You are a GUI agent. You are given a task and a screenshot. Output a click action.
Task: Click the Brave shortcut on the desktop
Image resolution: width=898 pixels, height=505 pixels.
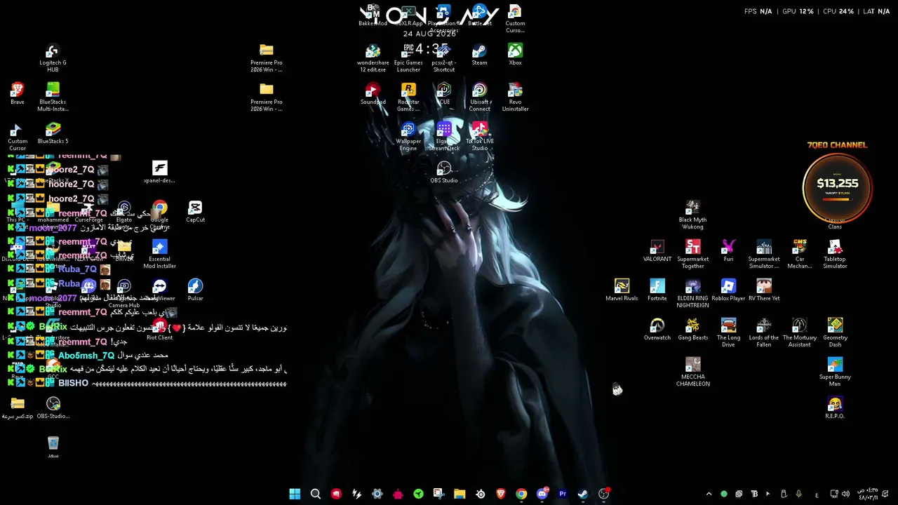pos(18,94)
